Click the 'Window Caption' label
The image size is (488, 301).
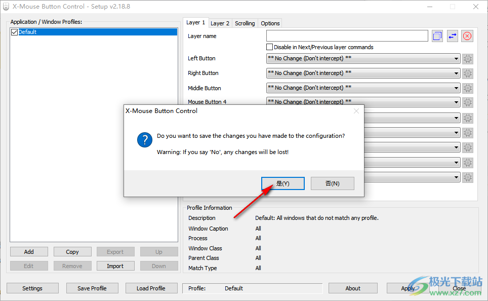[208, 229]
